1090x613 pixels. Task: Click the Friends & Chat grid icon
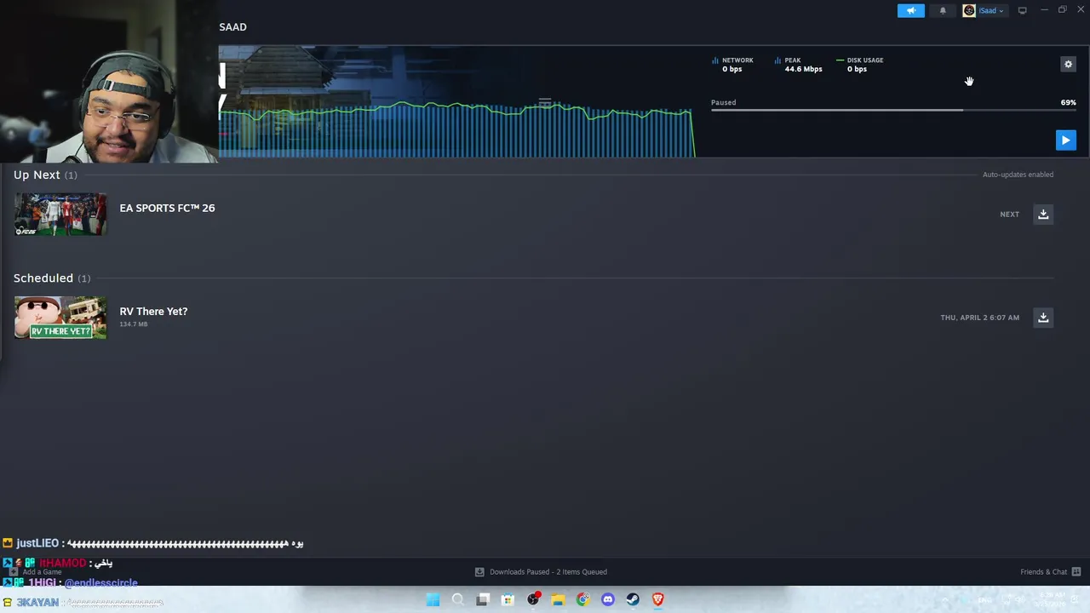click(x=1076, y=571)
